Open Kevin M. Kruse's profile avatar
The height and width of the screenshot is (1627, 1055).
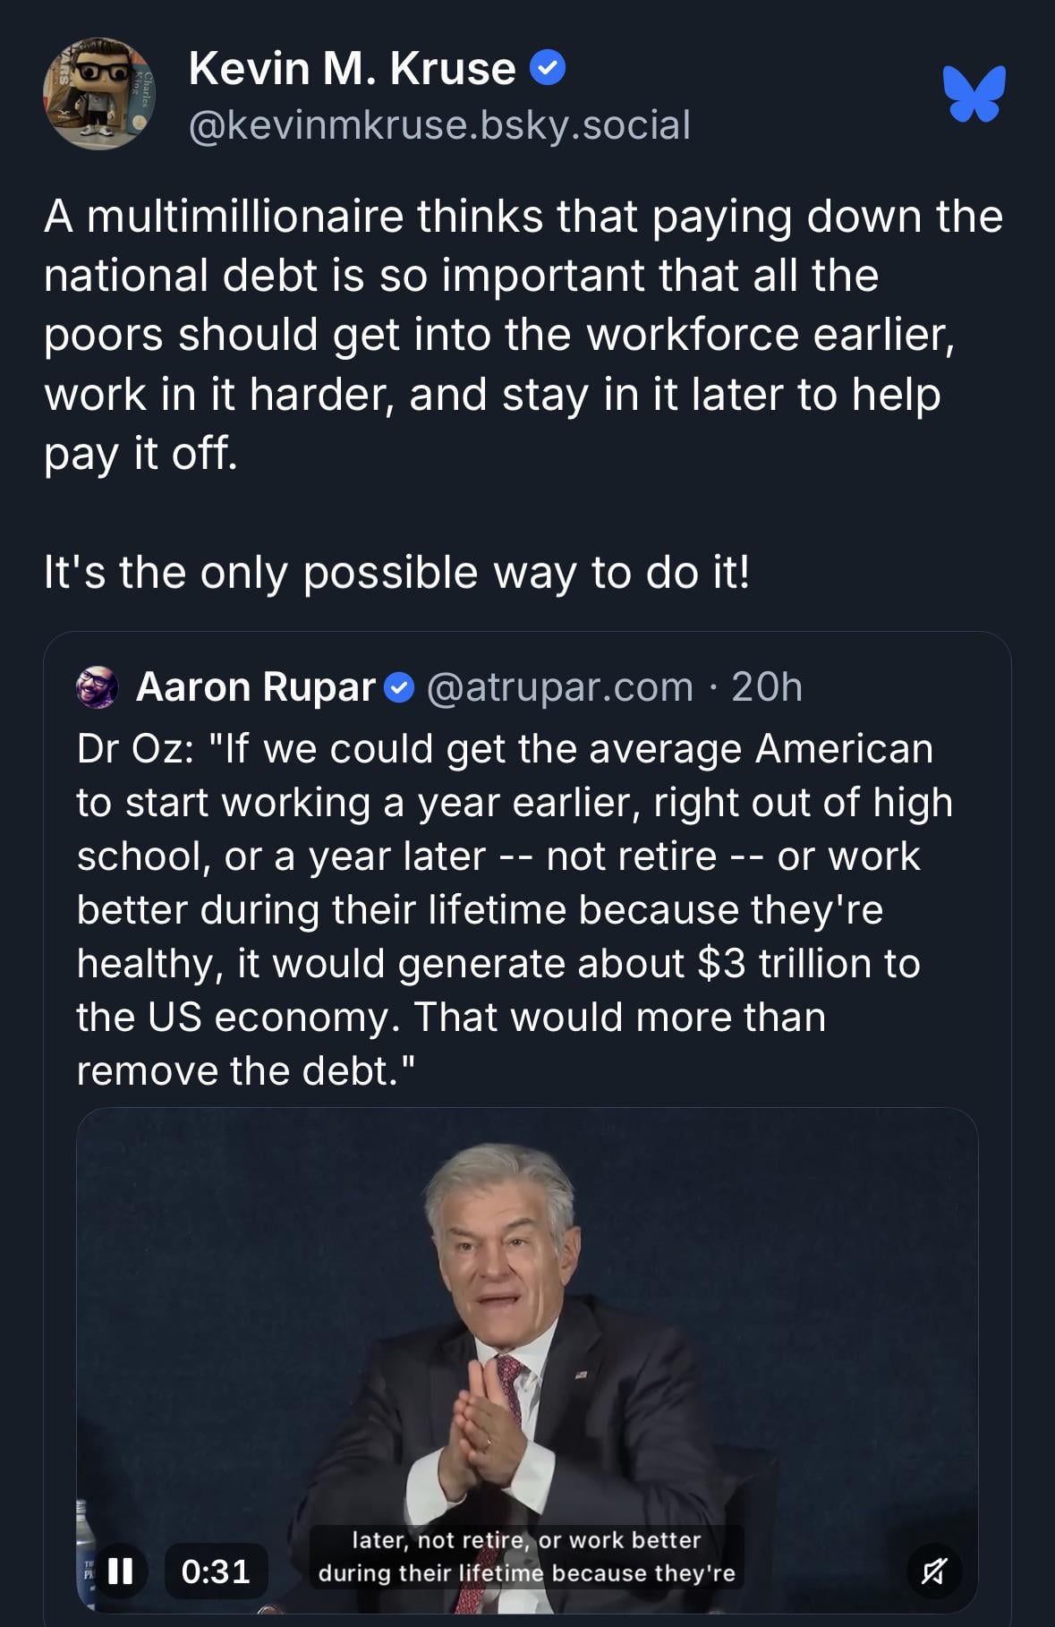pyautogui.click(x=98, y=94)
